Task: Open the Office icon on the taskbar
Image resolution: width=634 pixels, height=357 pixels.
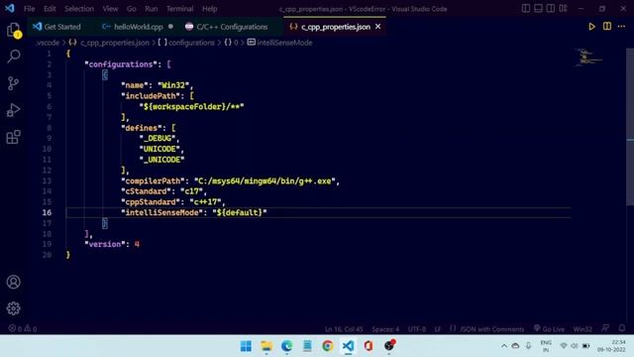Action: 369,346
